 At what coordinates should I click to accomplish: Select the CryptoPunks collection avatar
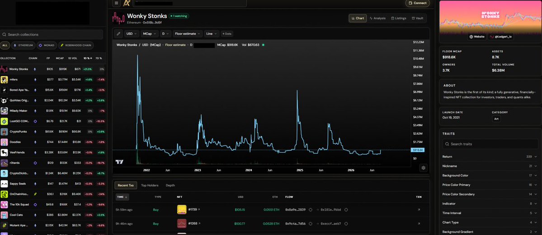point(4,132)
